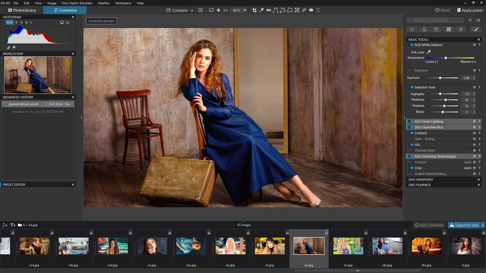Viewport: 486px width, 273px height.
Task: Set zoom to 1:1
Action: [226, 10]
